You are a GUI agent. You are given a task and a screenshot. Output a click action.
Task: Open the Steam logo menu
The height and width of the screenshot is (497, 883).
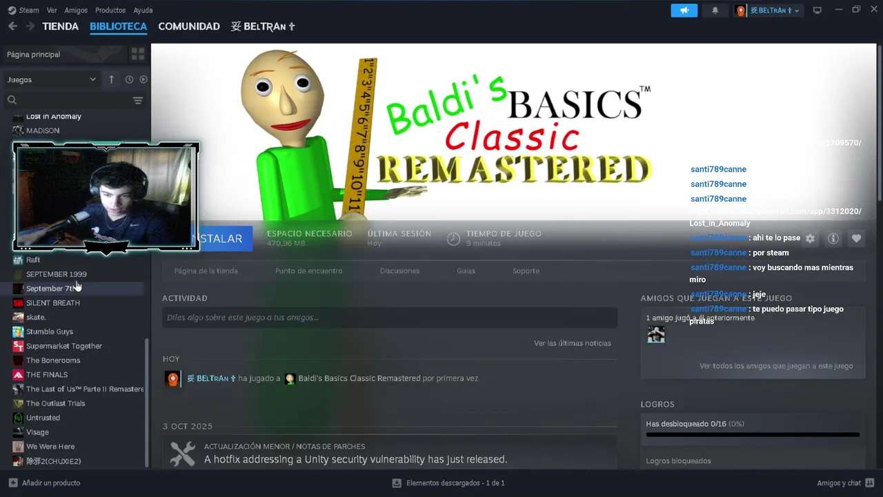23,10
